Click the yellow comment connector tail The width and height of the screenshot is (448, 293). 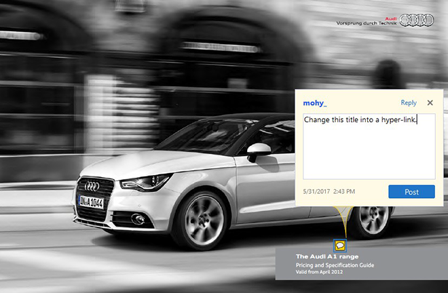340,224
